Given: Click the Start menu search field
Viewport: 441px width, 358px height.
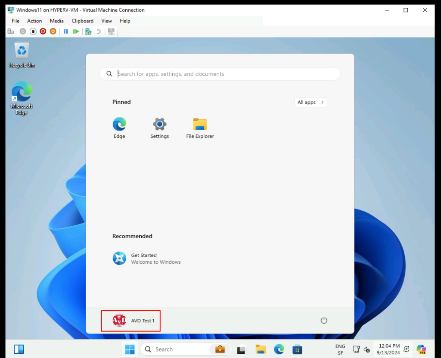Looking at the screenshot, I should pyautogui.click(x=220, y=74).
